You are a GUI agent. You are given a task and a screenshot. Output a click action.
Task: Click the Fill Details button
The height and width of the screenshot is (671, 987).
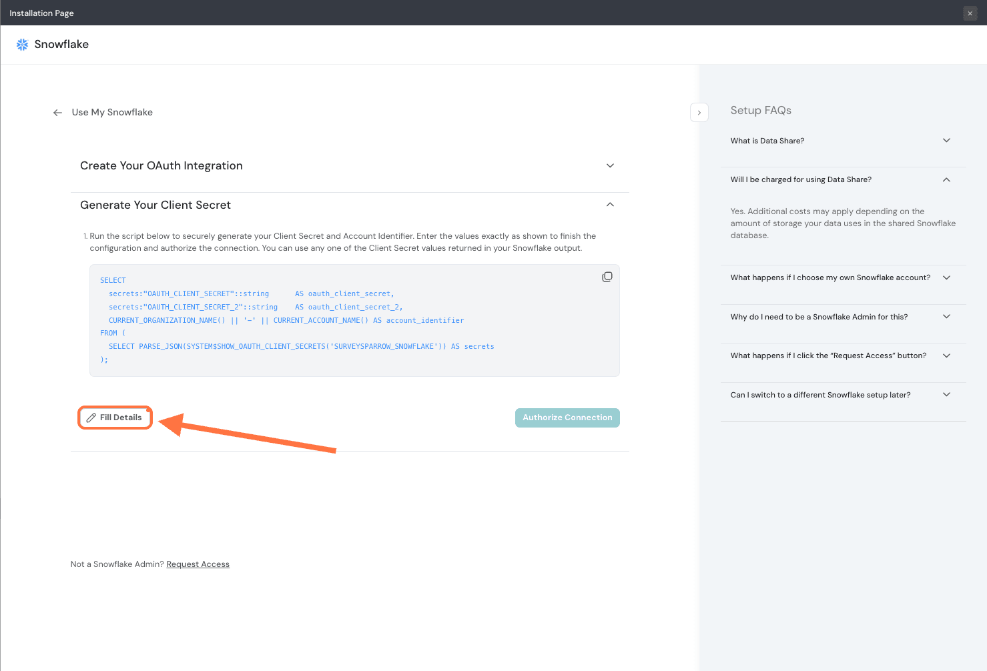click(115, 418)
